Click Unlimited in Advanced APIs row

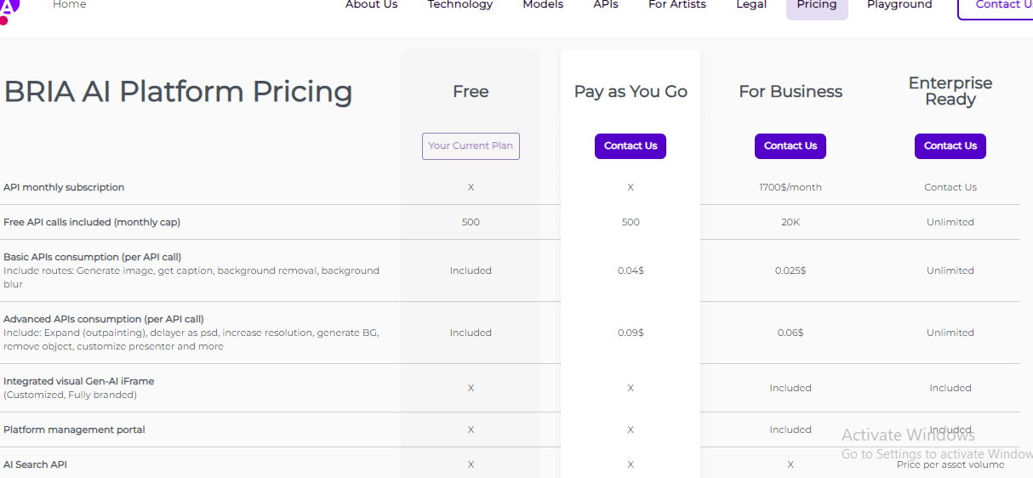click(950, 333)
